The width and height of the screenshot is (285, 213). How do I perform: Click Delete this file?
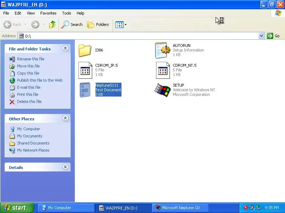click(29, 102)
